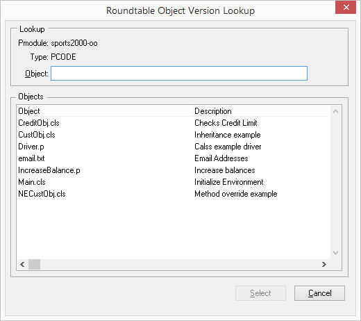Close the Roundtable Object Version Lookup dialog
Screen dimensions: 361x321
pos(346,8)
